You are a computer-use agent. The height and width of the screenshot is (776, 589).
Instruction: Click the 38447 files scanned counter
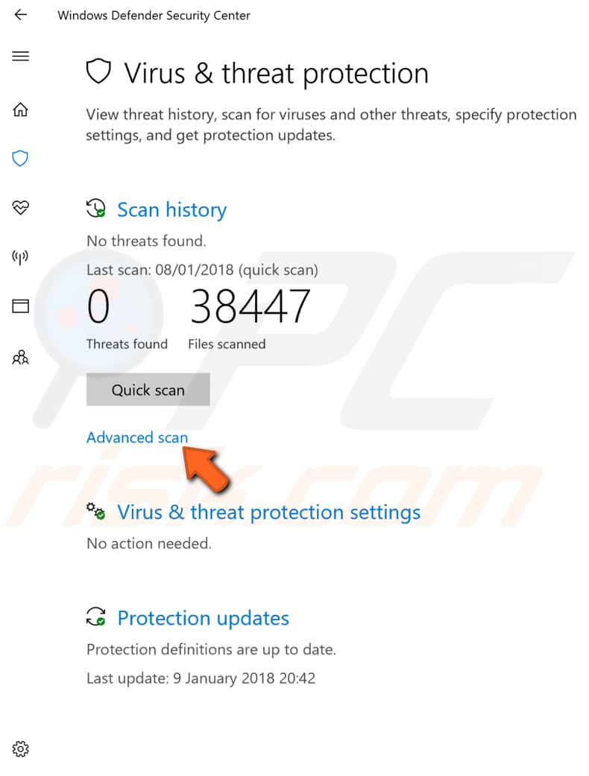(x=250, y=306)
